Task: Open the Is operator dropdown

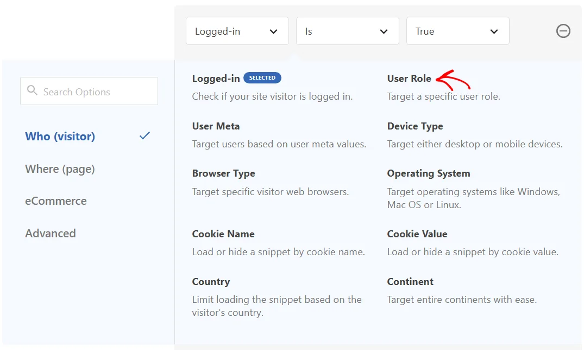Action: [348, 31]
